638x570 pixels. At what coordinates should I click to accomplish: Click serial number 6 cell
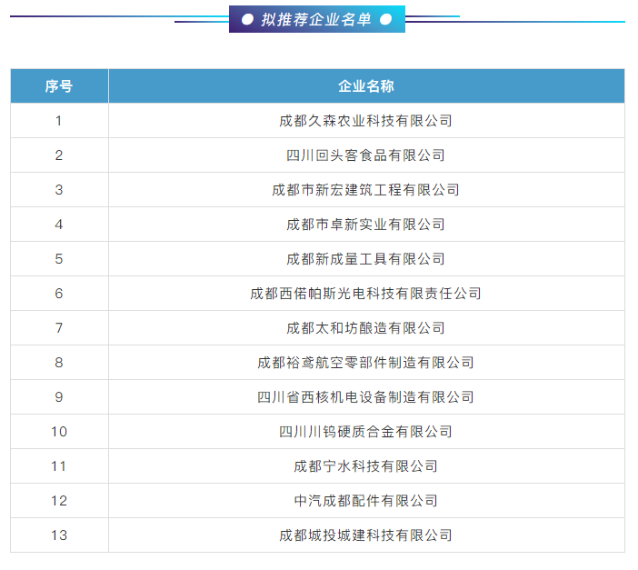(59, 294)
